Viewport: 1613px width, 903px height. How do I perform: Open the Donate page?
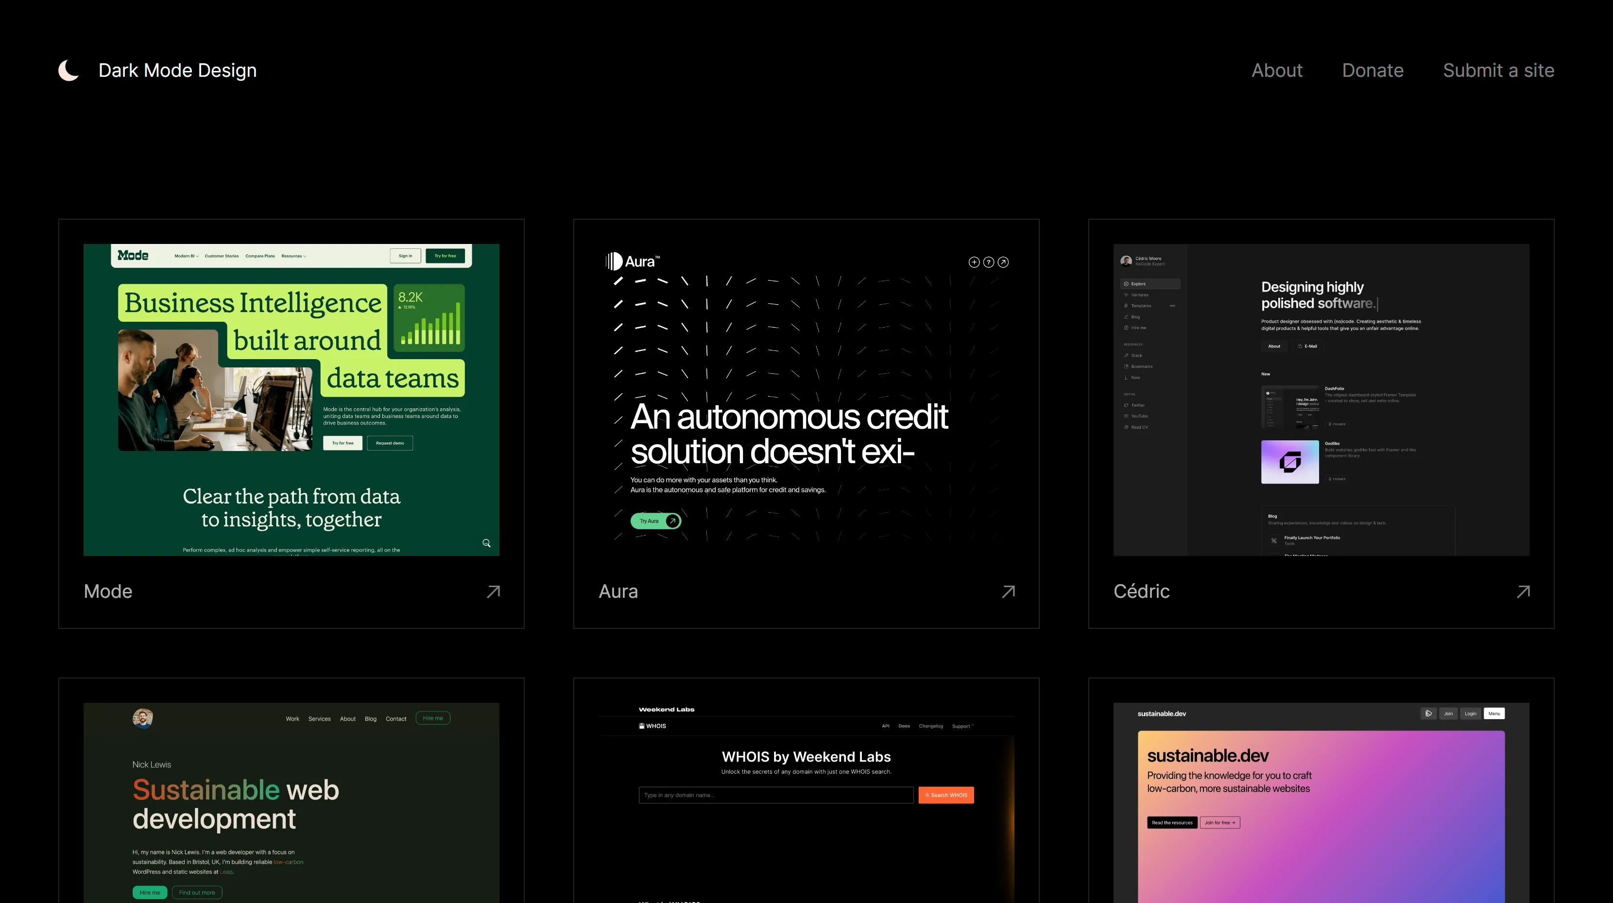tap(1373, 70)
